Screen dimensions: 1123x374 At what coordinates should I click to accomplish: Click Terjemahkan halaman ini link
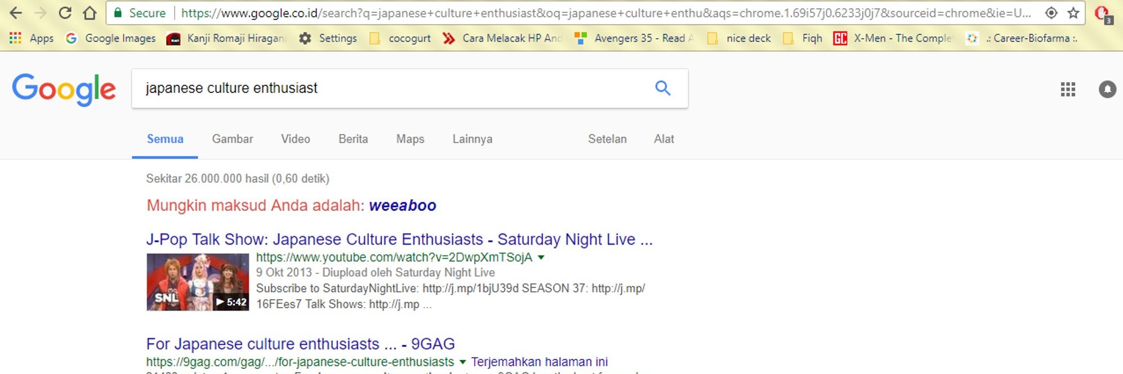click(x=540, y=362)
